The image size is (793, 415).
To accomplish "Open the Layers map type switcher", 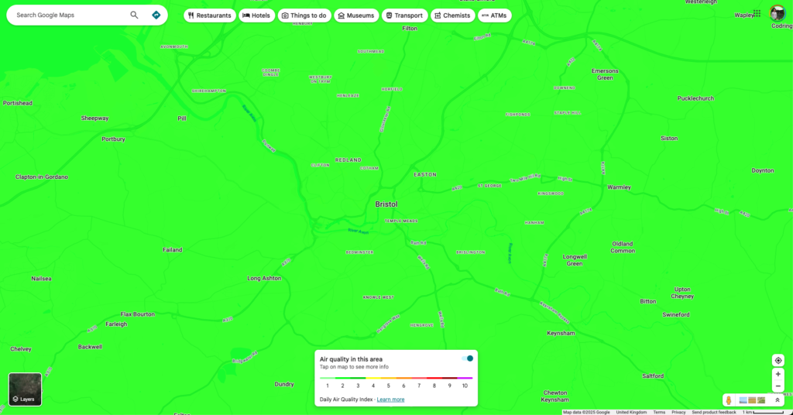I will point(25,389).
